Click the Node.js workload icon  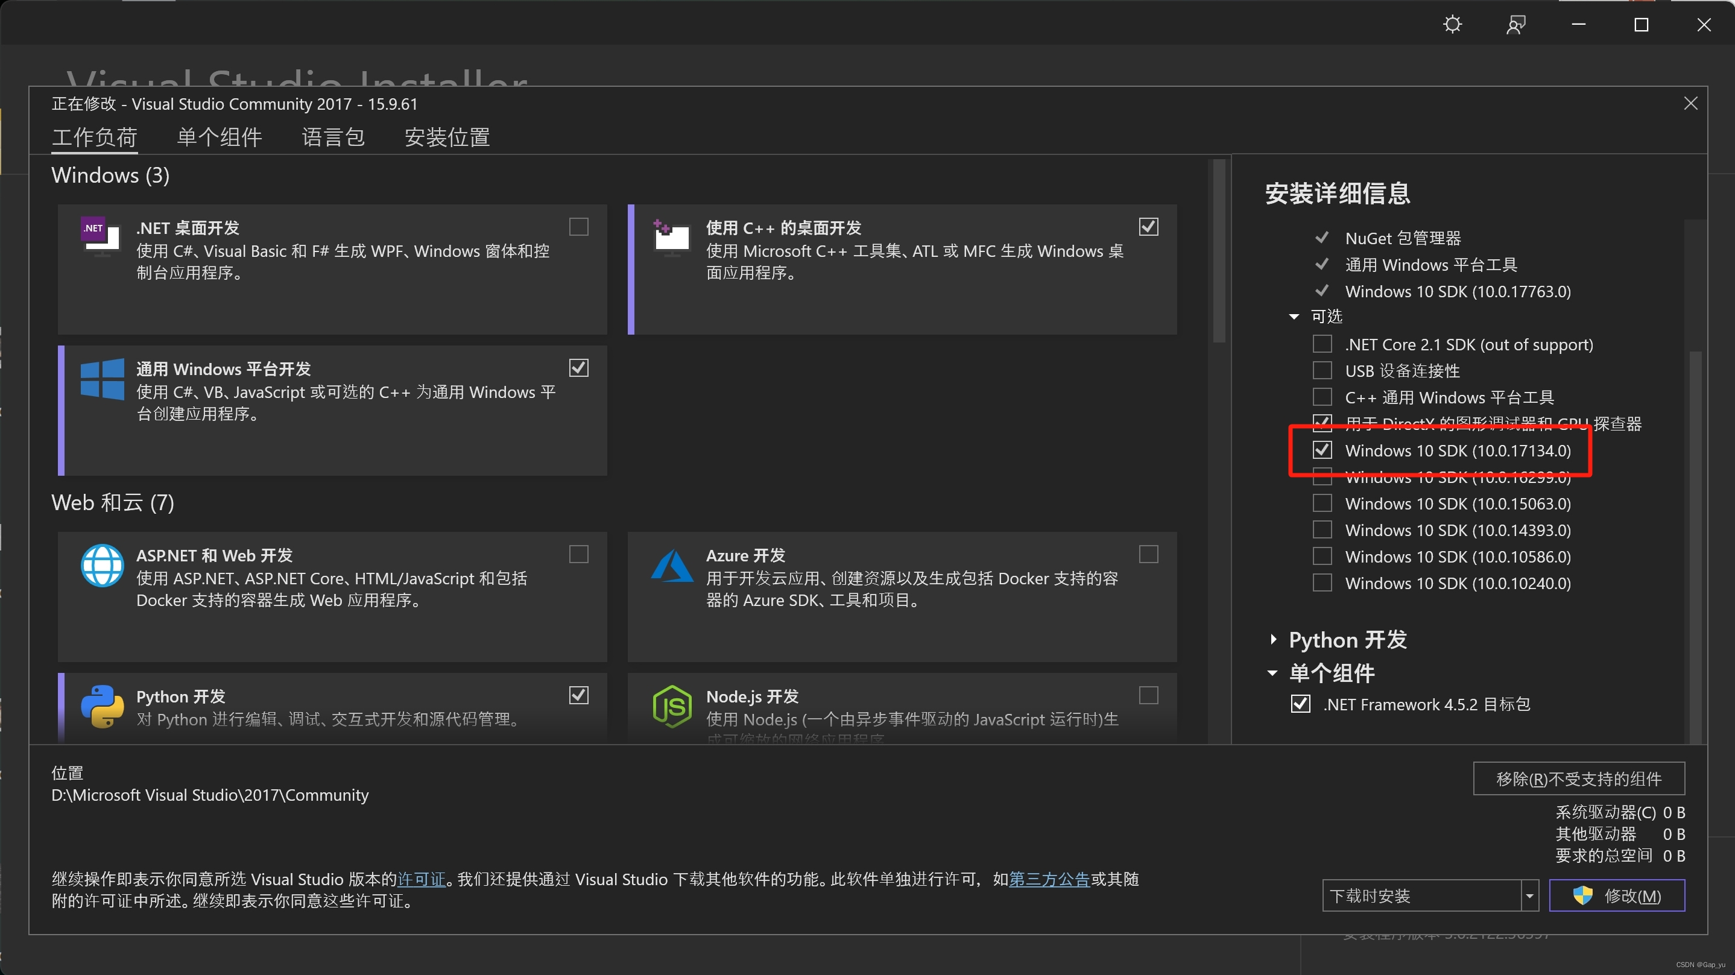pos(671,706)
